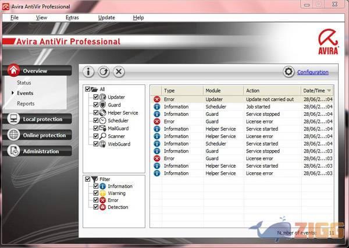
Task: Disable the Information filter checkbox
Action: (96, 186)
